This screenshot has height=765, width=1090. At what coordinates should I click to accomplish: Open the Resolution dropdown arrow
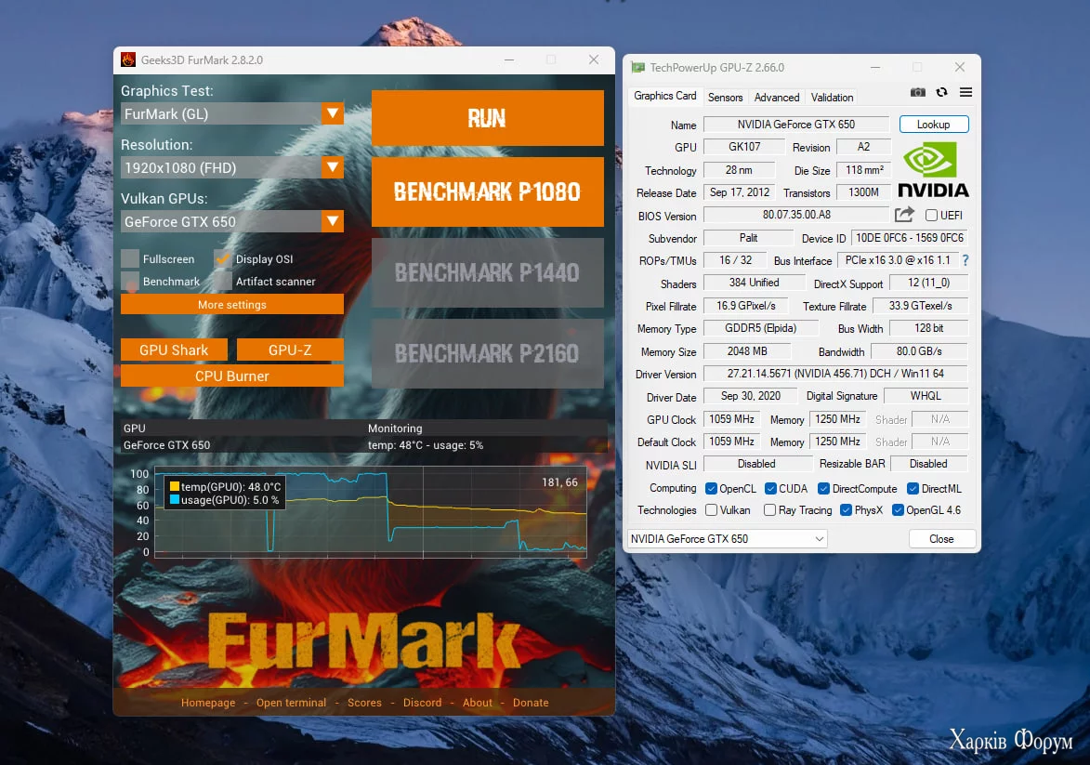click(x=333, y=167)
